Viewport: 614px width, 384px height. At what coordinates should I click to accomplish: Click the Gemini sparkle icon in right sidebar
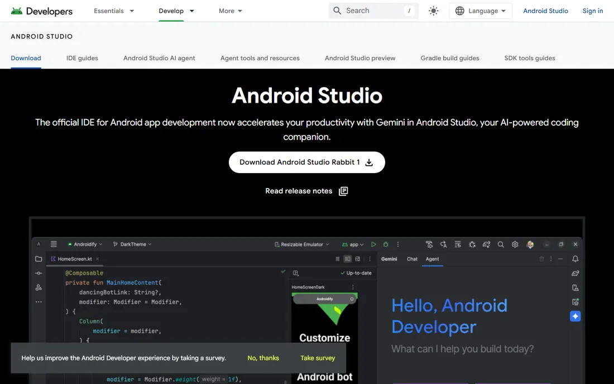[x=575, y=316]
